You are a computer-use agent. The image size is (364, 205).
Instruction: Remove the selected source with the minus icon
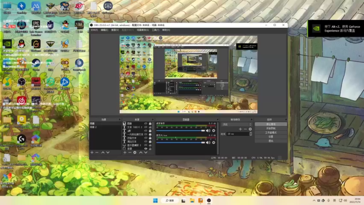pyautogui.click(x=130, y=153)
